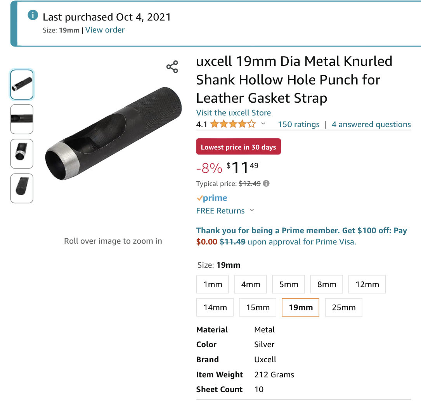Visit the uxcell Store link
421x401 pixels.
click(233, 113)
